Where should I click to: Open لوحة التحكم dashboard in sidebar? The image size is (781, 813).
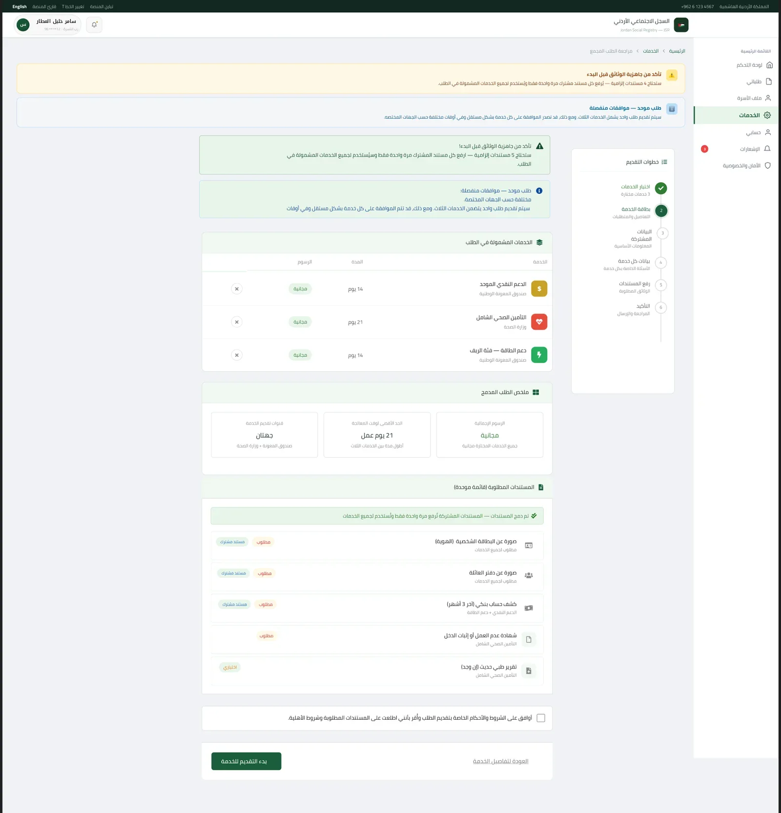click(754, 65)
